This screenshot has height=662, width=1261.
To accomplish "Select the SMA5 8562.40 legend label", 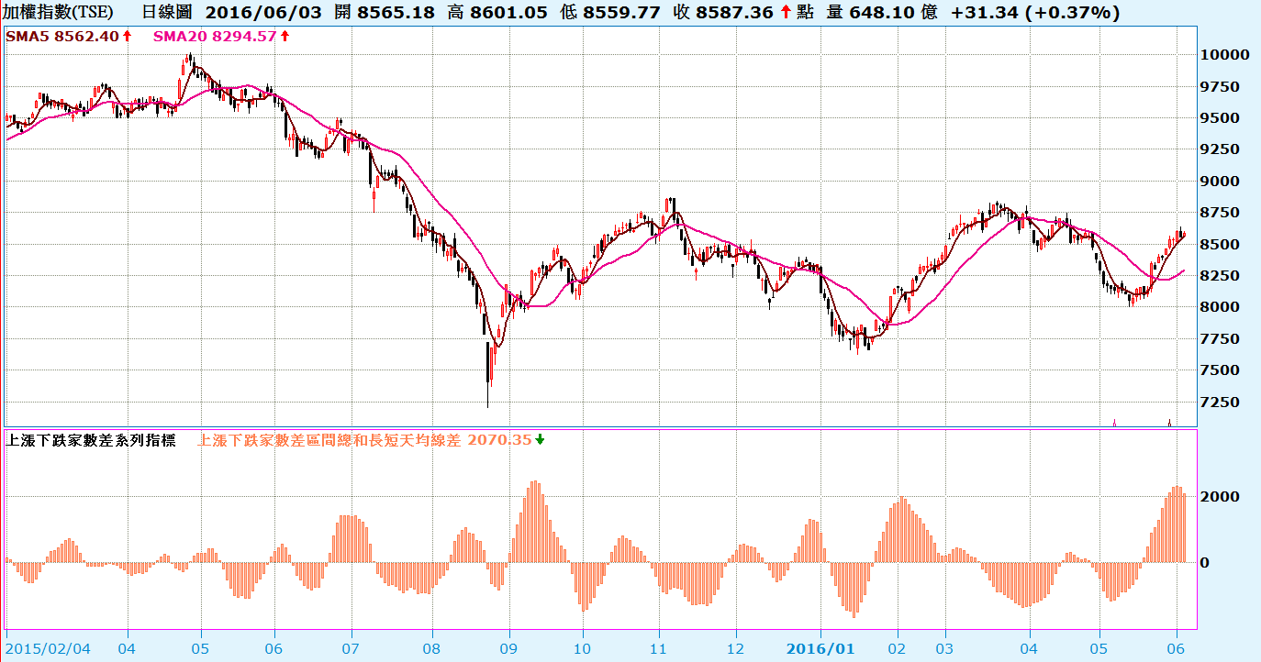I will [62, 36].
